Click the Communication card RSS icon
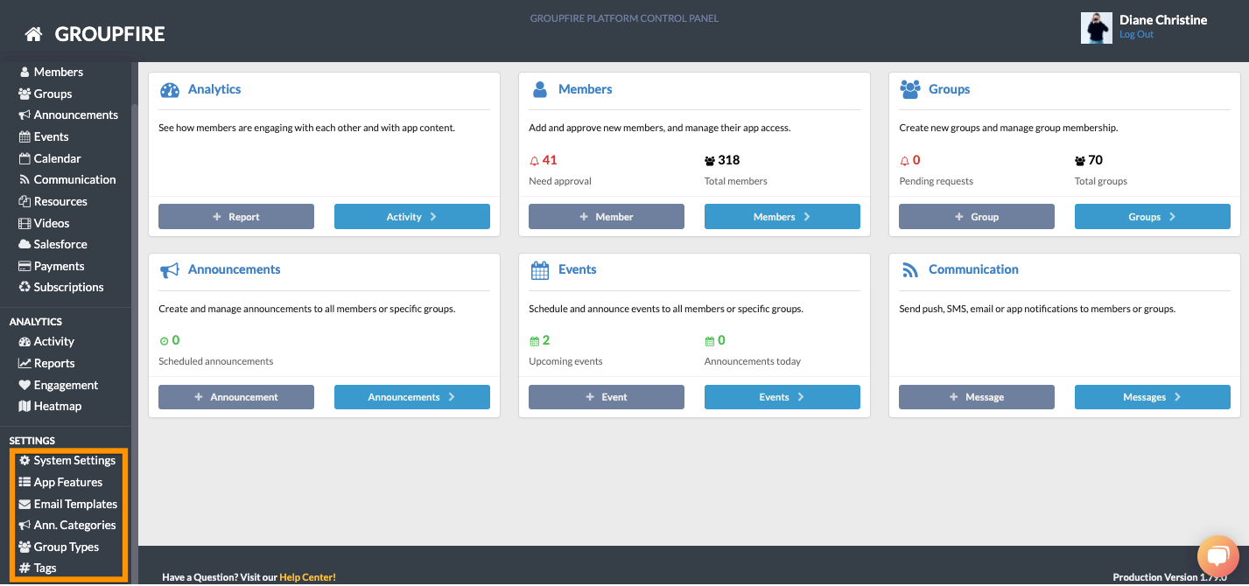The width and height of the screenshot is (1249, 586). [909, 270]
